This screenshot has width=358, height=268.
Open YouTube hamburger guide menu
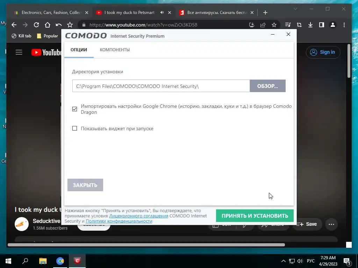point(19,52)
